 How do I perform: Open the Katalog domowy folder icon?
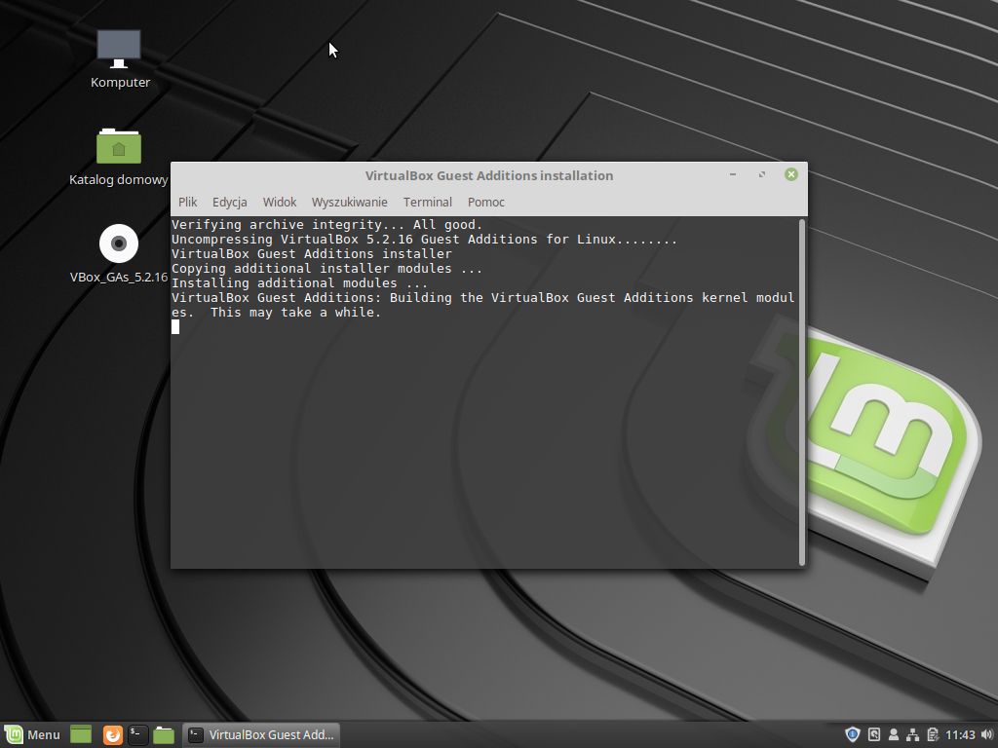tap(119, 146)
